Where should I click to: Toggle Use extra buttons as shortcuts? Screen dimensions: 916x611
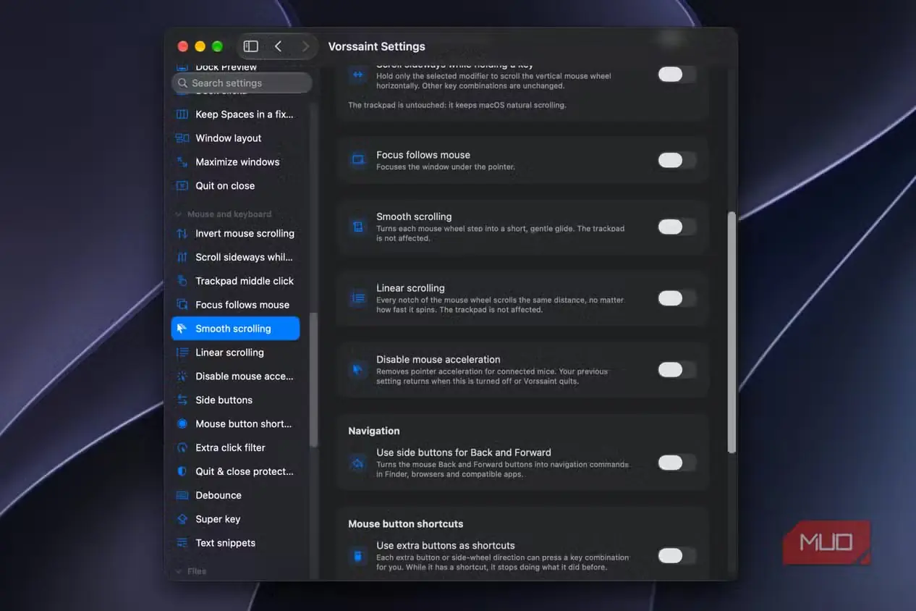point(677,556)
